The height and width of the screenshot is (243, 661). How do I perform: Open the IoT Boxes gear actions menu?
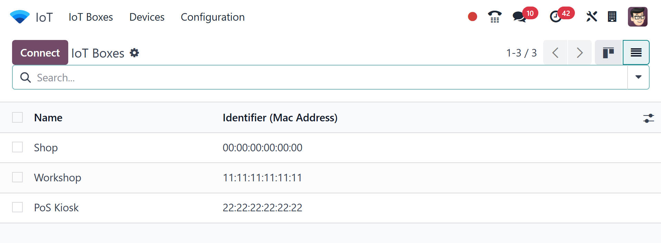(134, 53)
